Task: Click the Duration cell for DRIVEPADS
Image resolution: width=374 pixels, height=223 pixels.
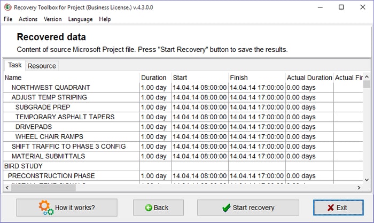Action: (155, 127)
